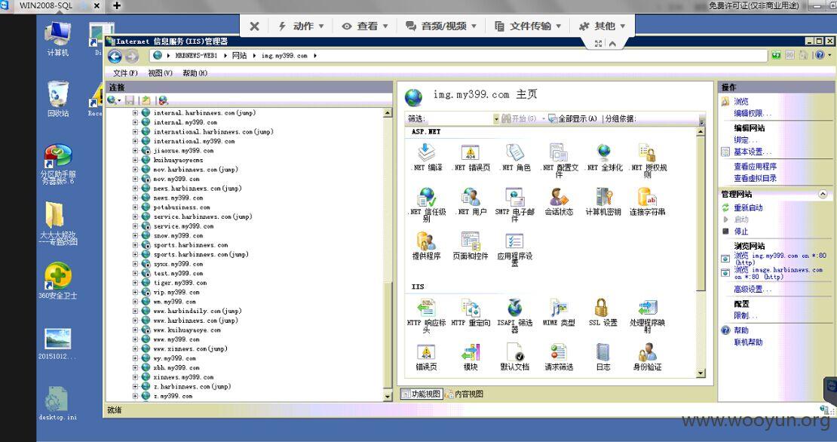
Task: Select xinnews.my399.com in site tree
Action: click(x=183, y=377)
